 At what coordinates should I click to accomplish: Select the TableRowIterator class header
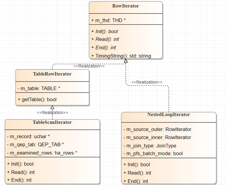[x=52, y=74]
